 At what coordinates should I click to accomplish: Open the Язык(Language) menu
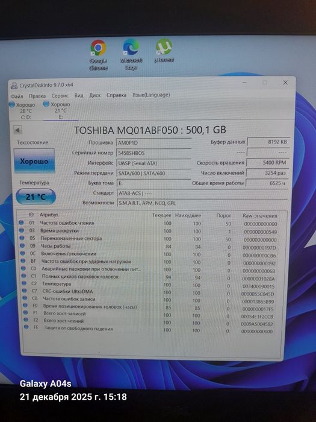151,95
